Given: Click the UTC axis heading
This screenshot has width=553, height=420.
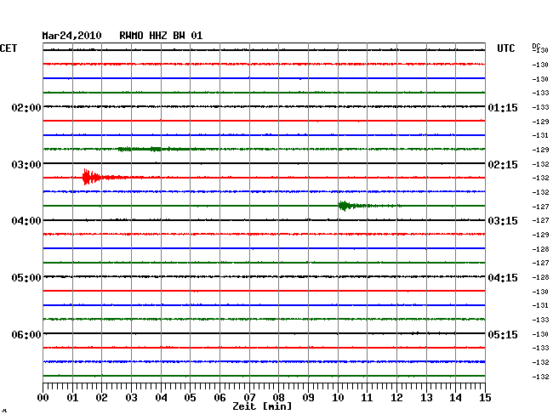Looking at the screenshot, I should (506, 48).
